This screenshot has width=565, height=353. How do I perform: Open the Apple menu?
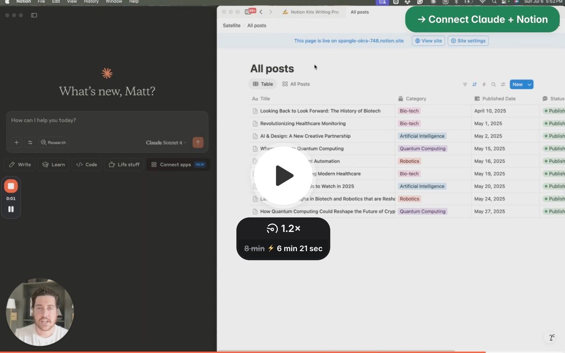pos(7,2)
